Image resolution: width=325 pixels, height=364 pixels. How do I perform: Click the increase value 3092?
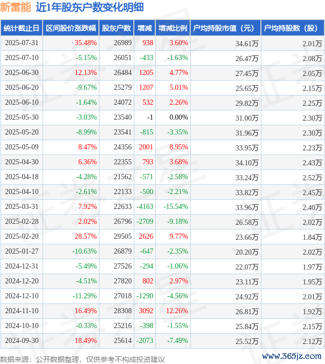pyautogui.click(x=146, y=311)
